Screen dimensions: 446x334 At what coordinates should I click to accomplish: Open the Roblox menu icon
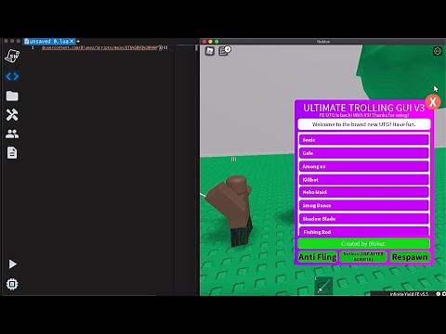210,51
